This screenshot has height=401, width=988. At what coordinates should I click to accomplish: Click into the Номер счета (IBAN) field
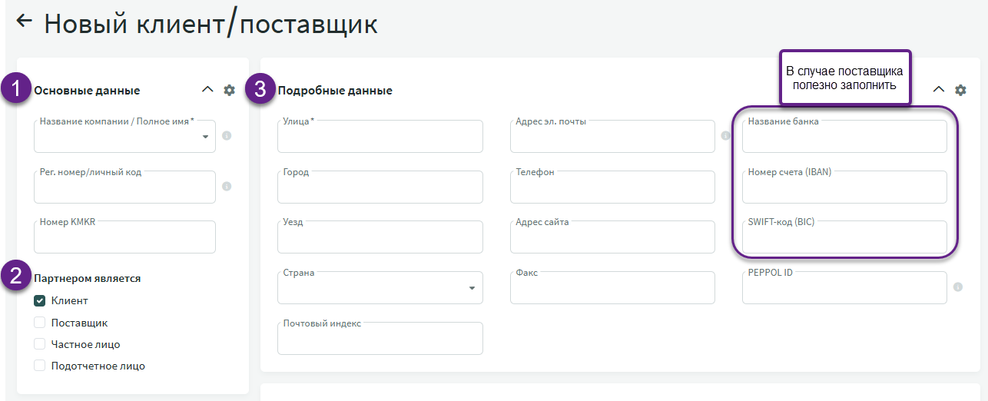point(844,188)
